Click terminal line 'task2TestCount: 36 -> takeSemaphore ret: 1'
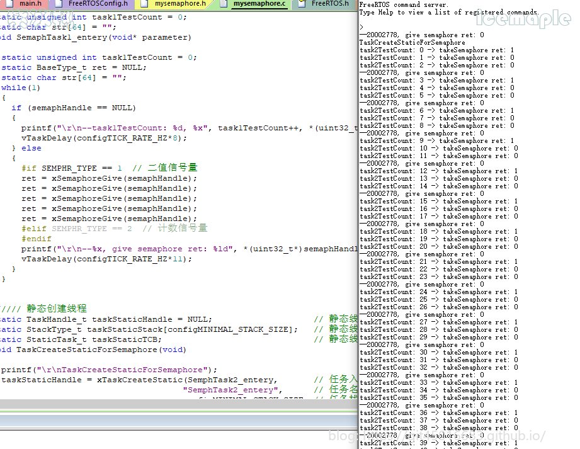This screenshot has width=580, height=449. pos(439,412)
